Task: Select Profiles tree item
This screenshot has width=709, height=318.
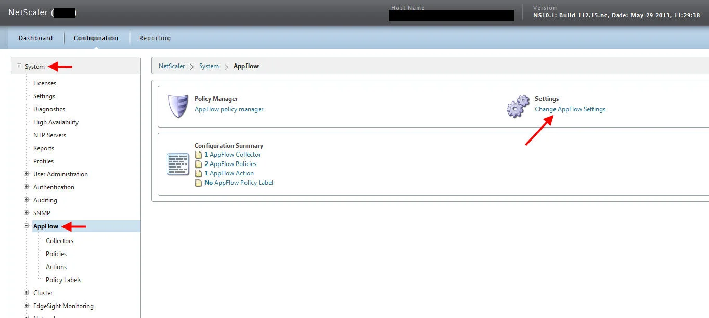Action: click(x=43, y=161)
